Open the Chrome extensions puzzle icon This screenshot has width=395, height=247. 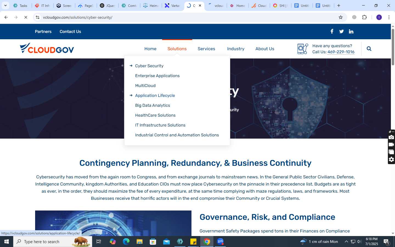point(364,17)
